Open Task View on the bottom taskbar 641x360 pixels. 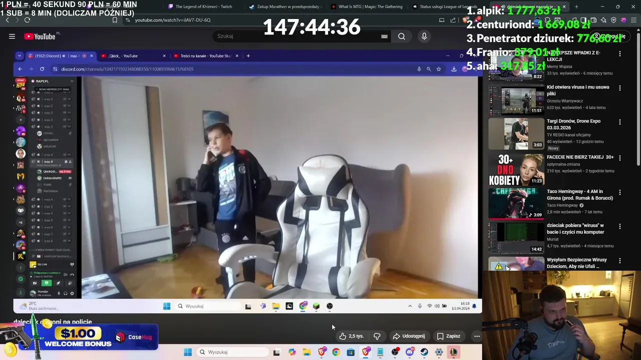coord(276,352)
